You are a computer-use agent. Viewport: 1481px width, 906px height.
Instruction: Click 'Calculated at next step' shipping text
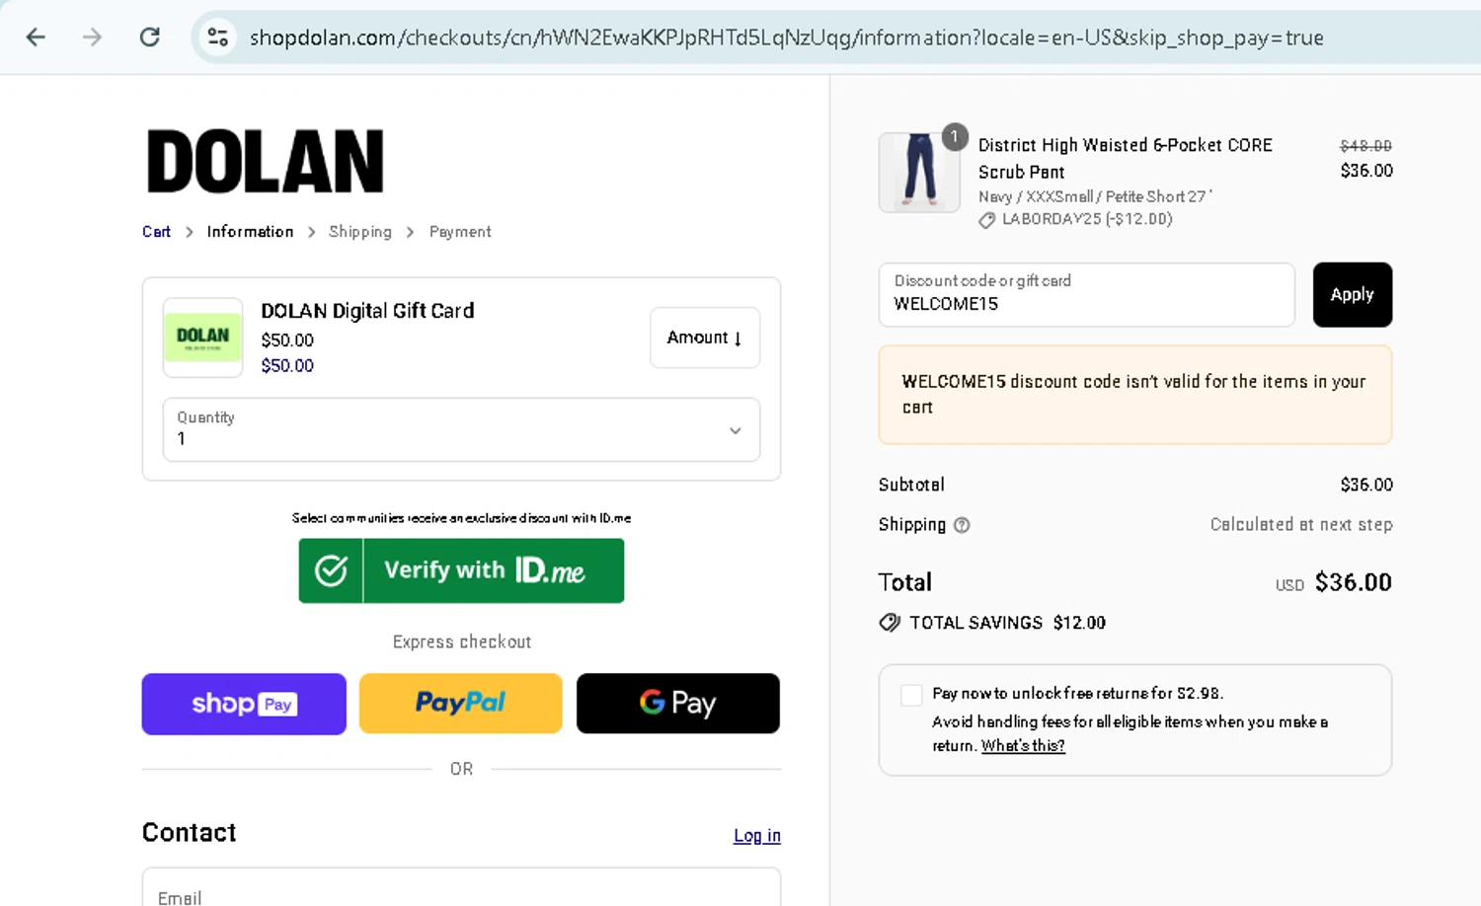1301,525
